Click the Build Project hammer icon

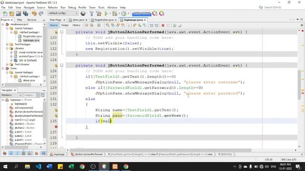[91, 13]
